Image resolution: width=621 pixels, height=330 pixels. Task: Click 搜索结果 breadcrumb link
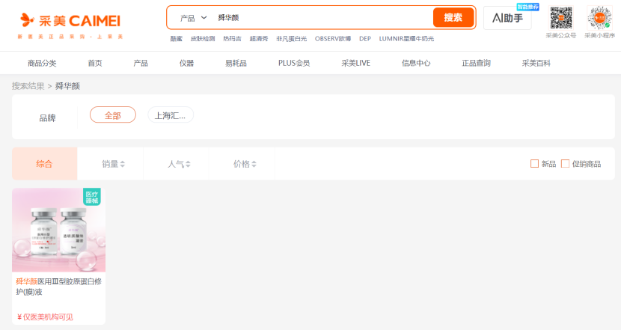pyautogui.click(x=28, y=86)
